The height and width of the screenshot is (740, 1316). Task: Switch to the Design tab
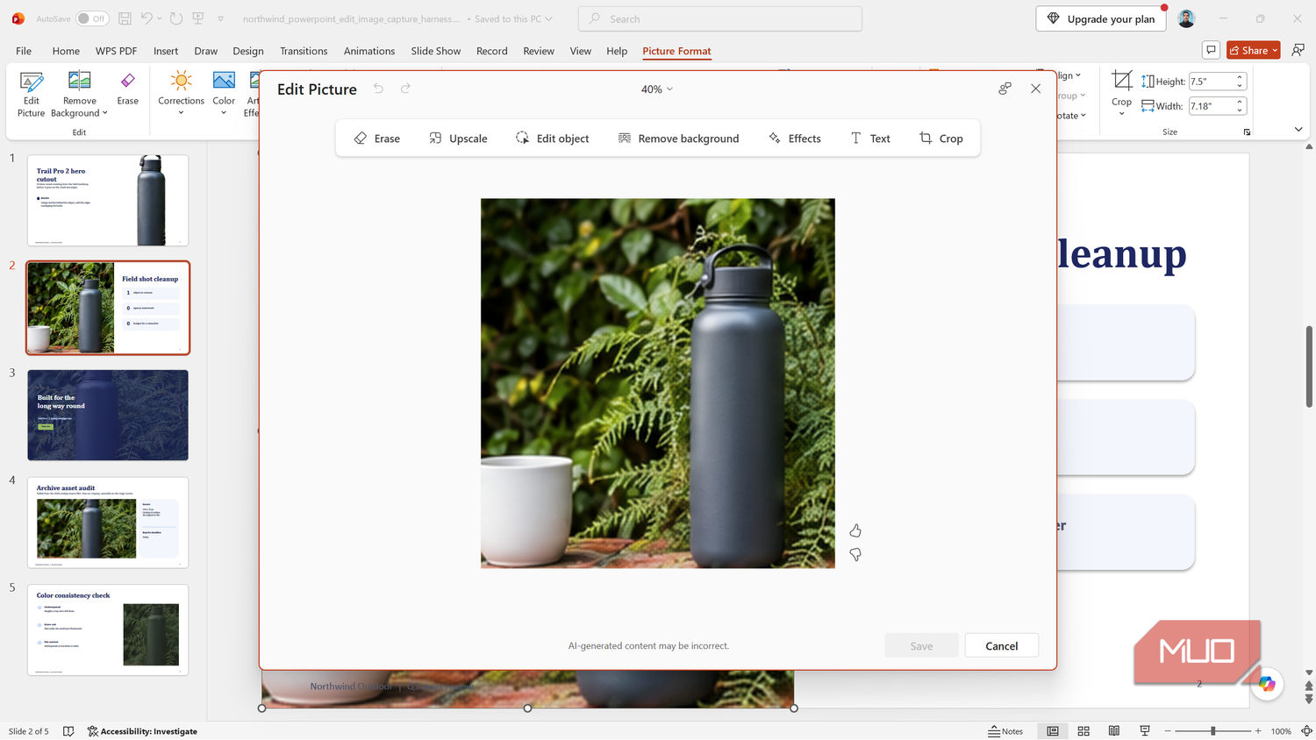(248, 51)
